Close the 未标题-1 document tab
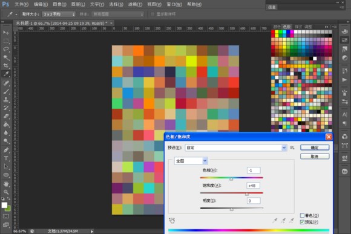The width and height of the screenshot is (351, 234). point(111,23)
